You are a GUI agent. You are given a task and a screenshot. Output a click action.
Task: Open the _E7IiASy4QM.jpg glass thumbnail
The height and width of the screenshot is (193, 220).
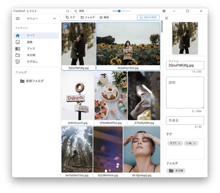click(144, 96)
